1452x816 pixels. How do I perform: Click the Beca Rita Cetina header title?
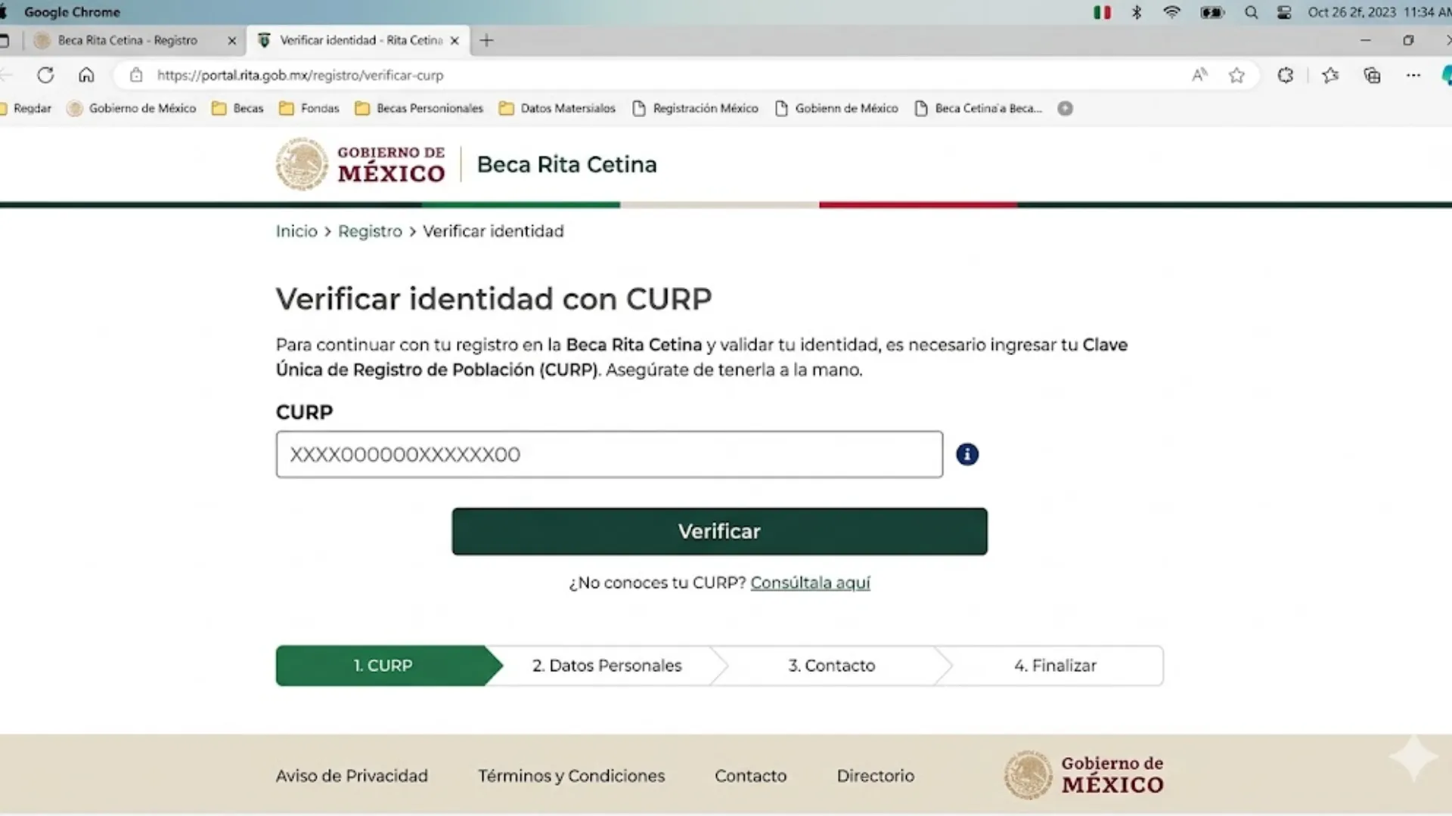pos(566,164)
